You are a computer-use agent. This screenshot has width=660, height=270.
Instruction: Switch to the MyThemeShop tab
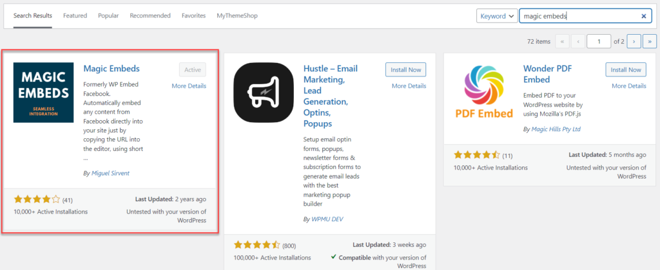point(237,15)
